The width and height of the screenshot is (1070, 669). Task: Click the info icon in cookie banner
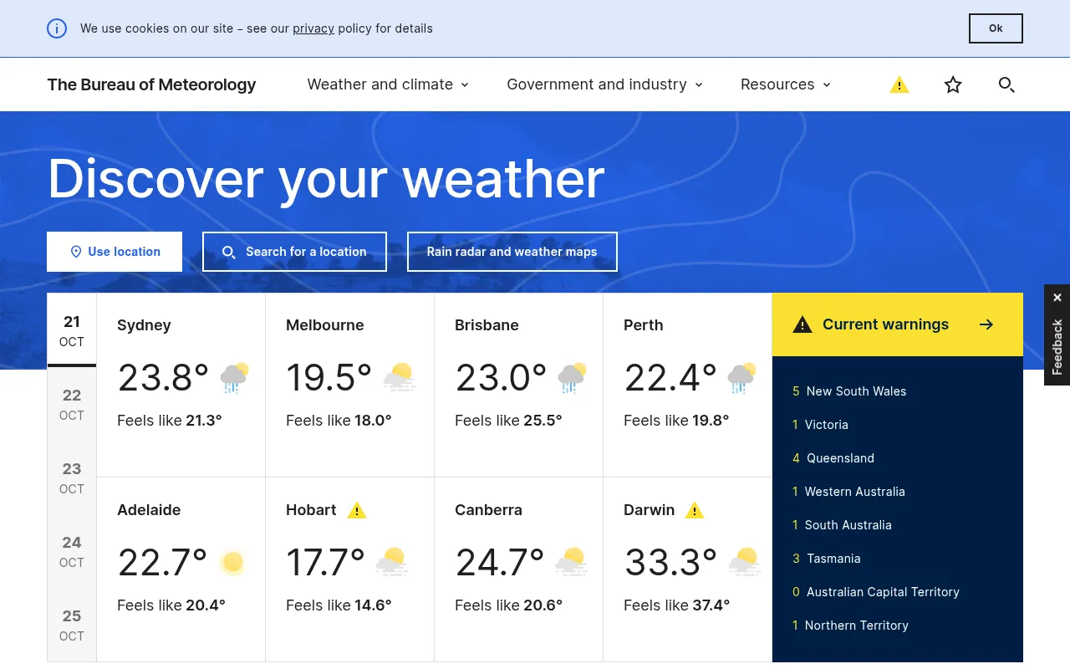pos(57,28)
